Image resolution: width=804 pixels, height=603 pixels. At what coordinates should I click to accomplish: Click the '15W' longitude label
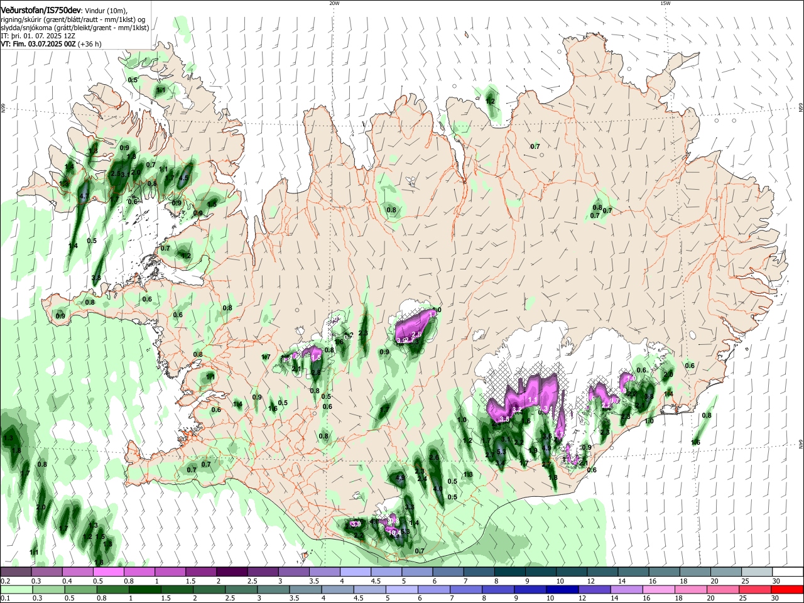665,3
